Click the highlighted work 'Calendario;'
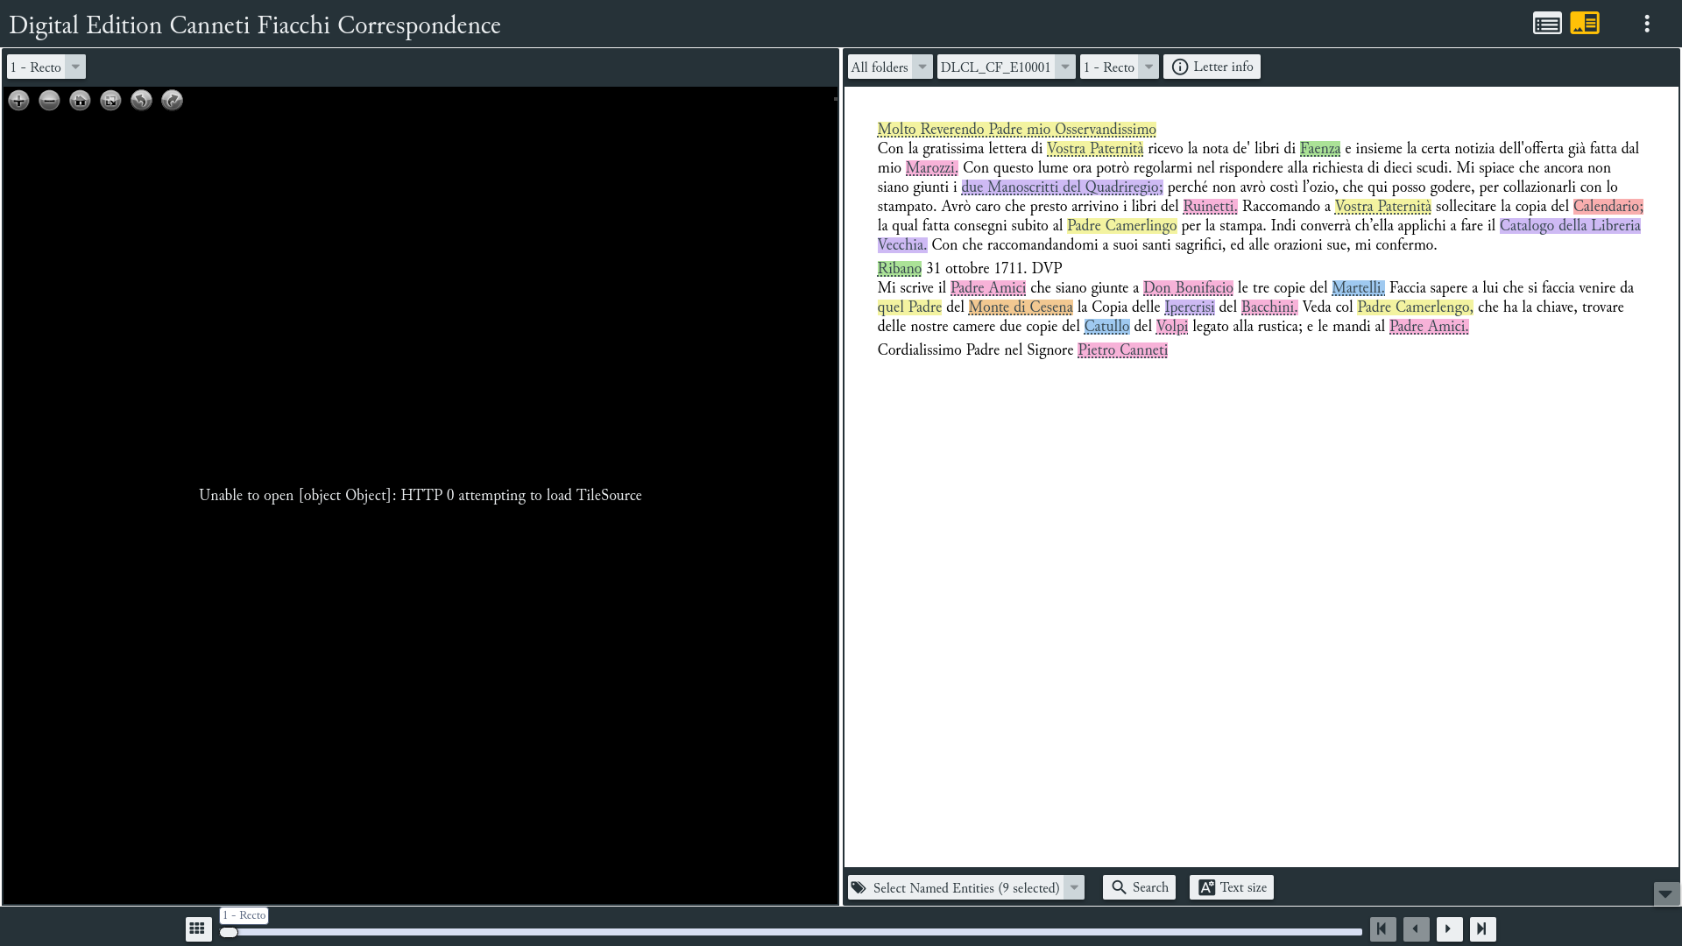 point(1608,207)
